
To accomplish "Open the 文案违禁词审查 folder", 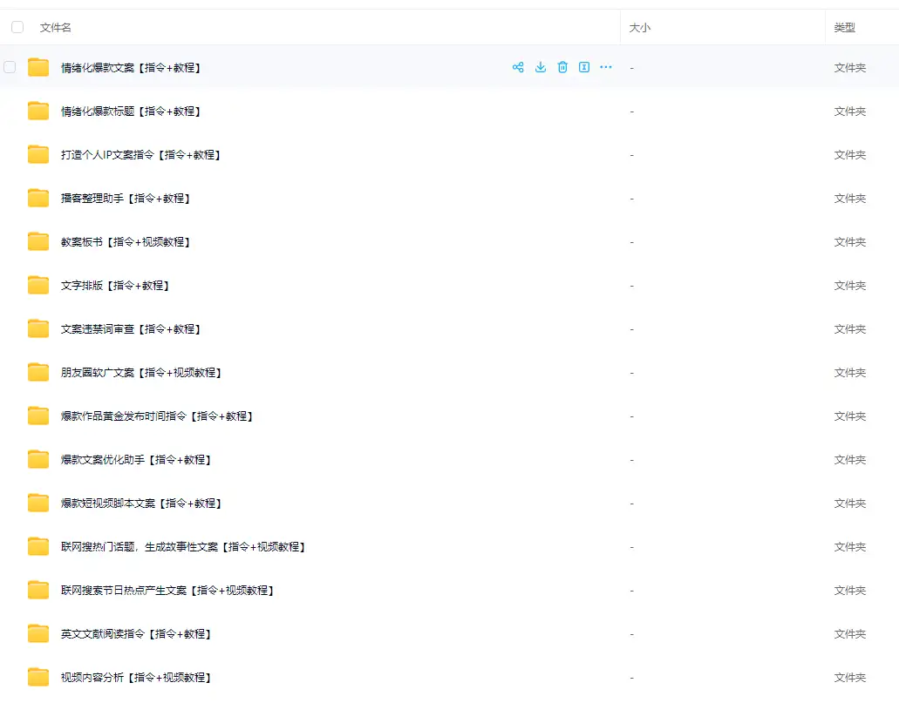I will tap(131, 329).
